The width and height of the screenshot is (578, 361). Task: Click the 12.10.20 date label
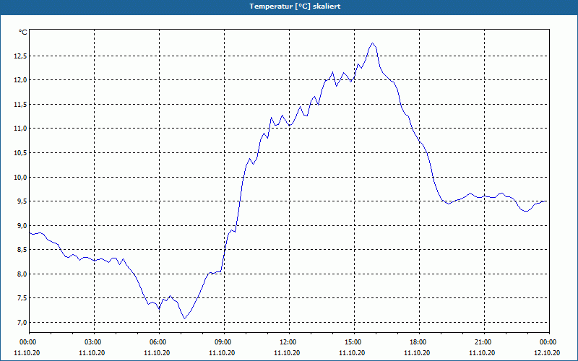(547, 353)
